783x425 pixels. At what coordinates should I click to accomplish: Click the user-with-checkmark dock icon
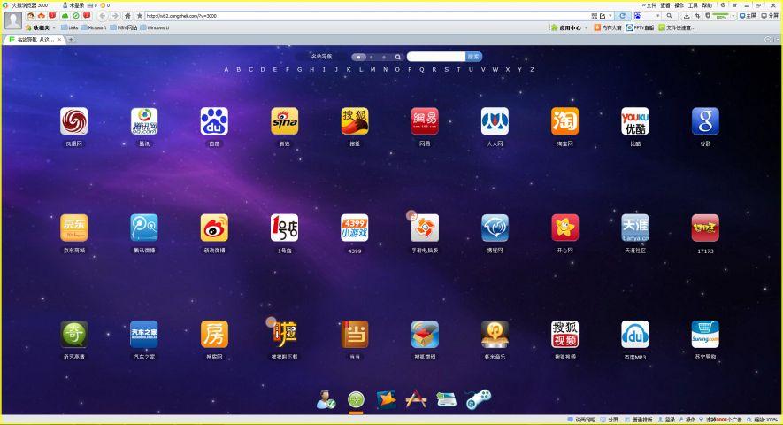326,399
